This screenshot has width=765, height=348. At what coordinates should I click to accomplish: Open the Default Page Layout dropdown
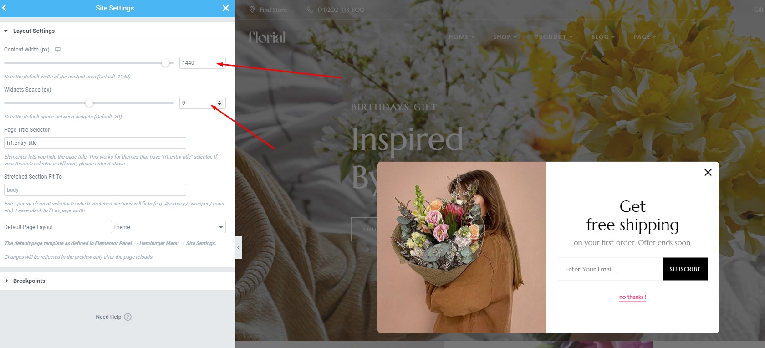168,227
